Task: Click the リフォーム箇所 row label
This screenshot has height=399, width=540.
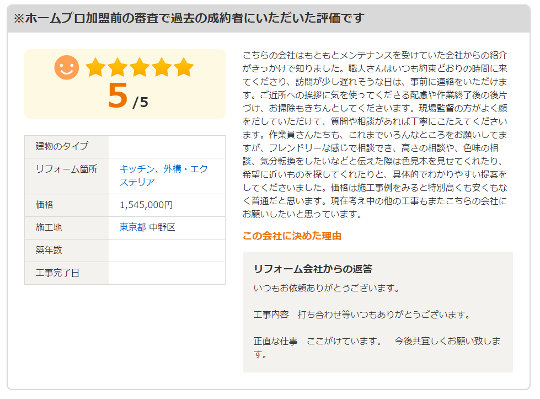Action: 67,169
